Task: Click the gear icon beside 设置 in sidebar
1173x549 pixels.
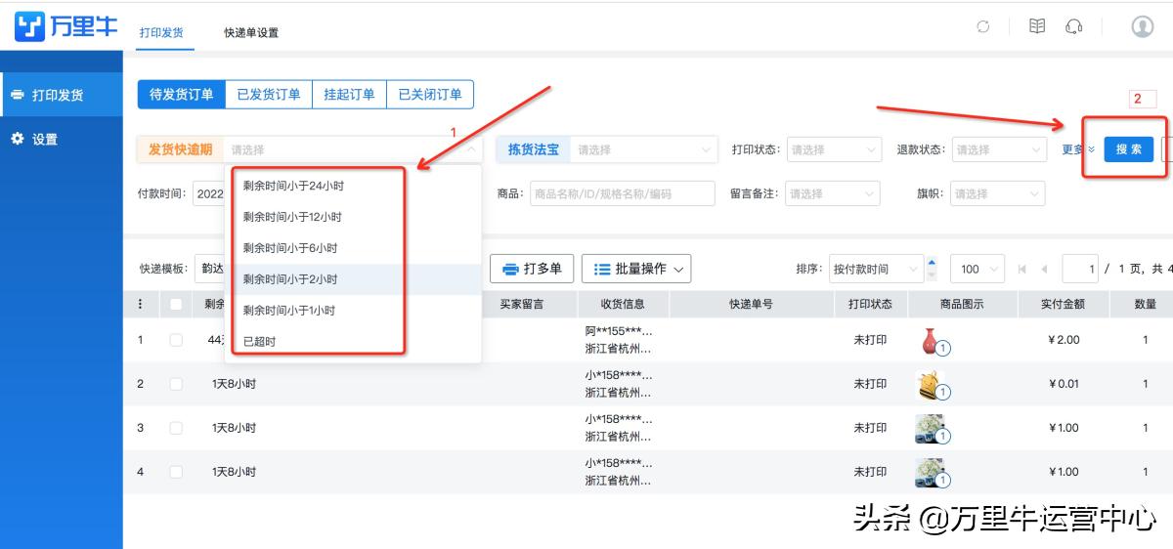Action: tap(17, 139)
